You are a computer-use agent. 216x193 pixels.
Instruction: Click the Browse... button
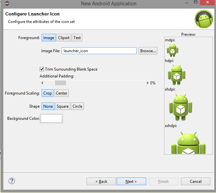click(x=148, y=51)
